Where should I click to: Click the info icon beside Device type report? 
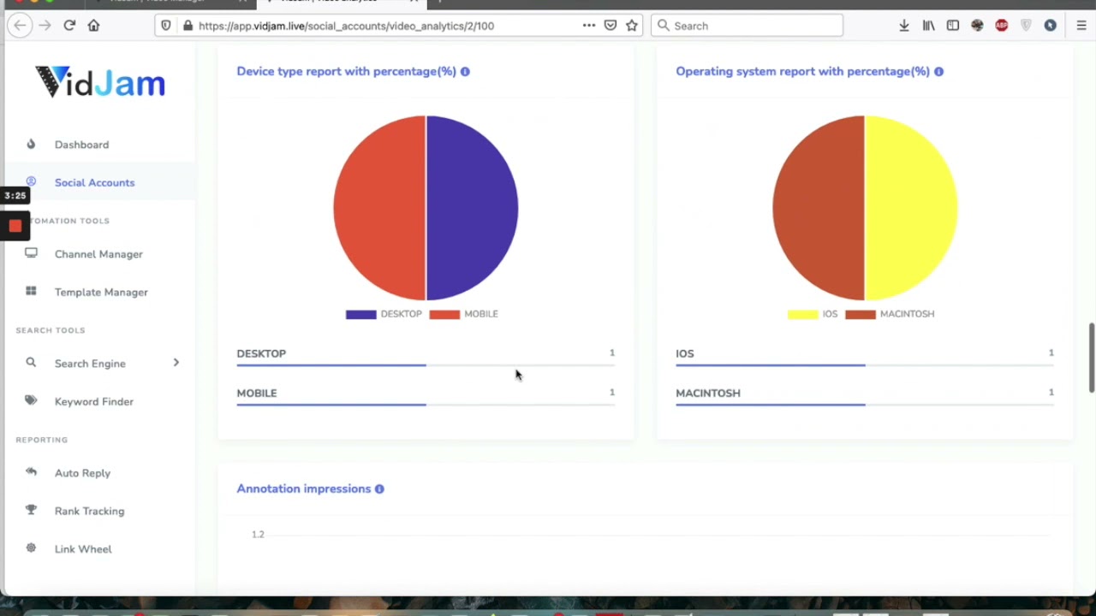[465, 72]
